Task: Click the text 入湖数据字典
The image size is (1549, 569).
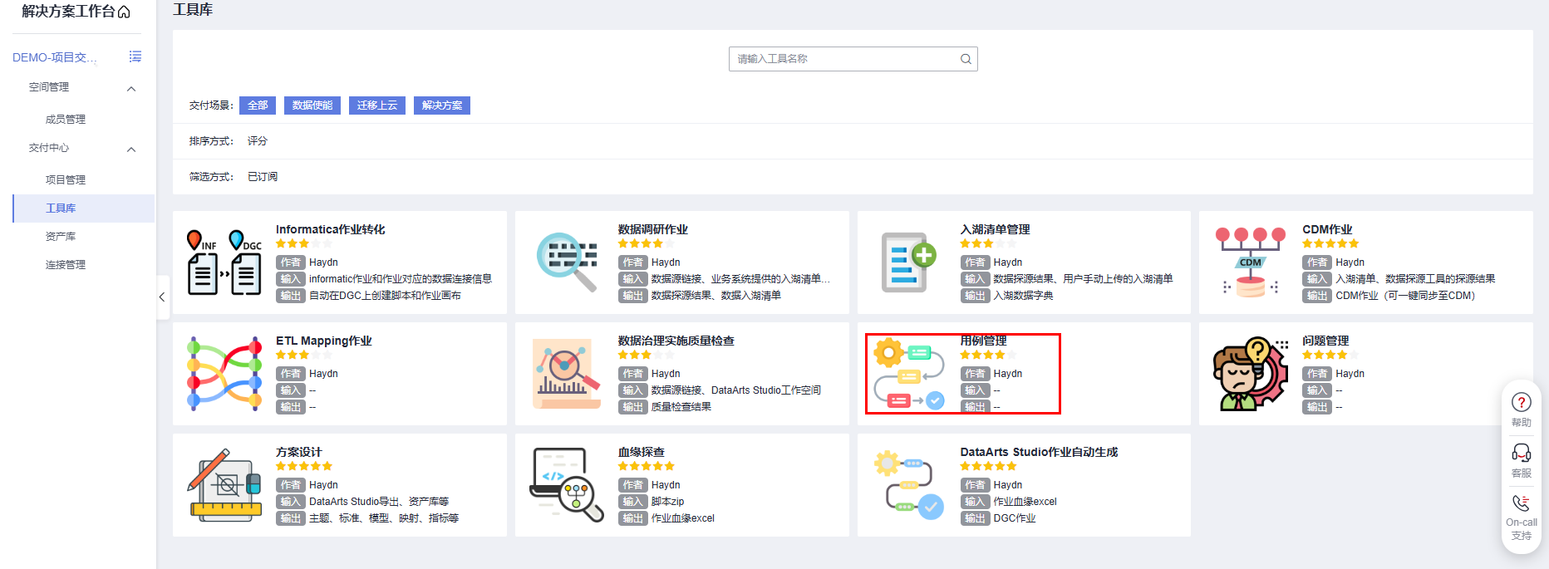Action: pos(1024,296)
